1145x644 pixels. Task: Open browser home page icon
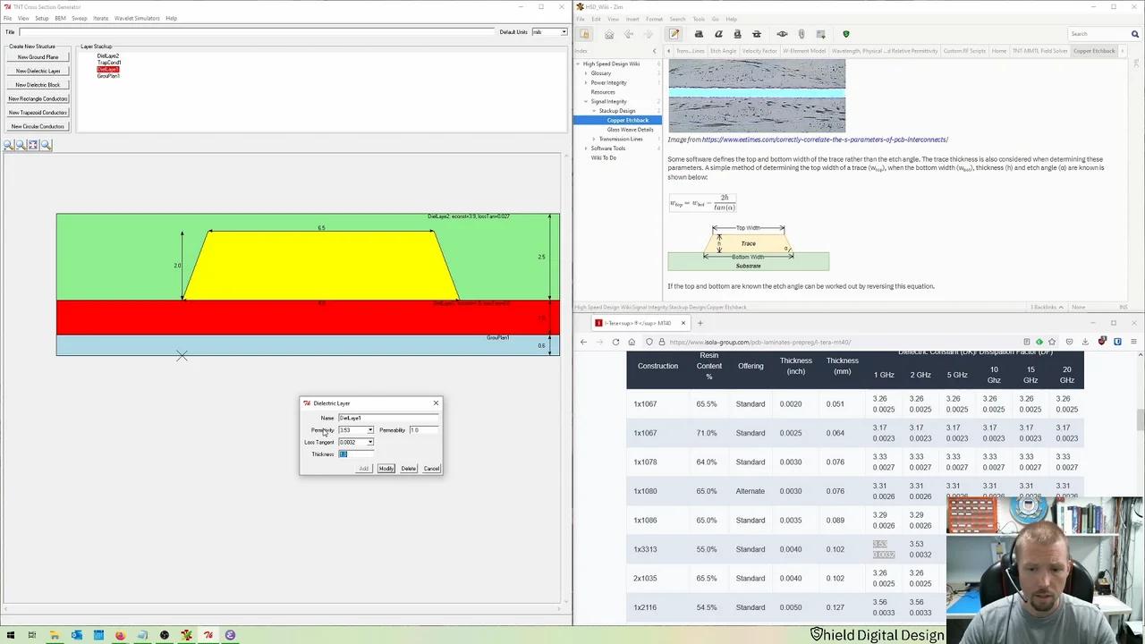point(632,342)
